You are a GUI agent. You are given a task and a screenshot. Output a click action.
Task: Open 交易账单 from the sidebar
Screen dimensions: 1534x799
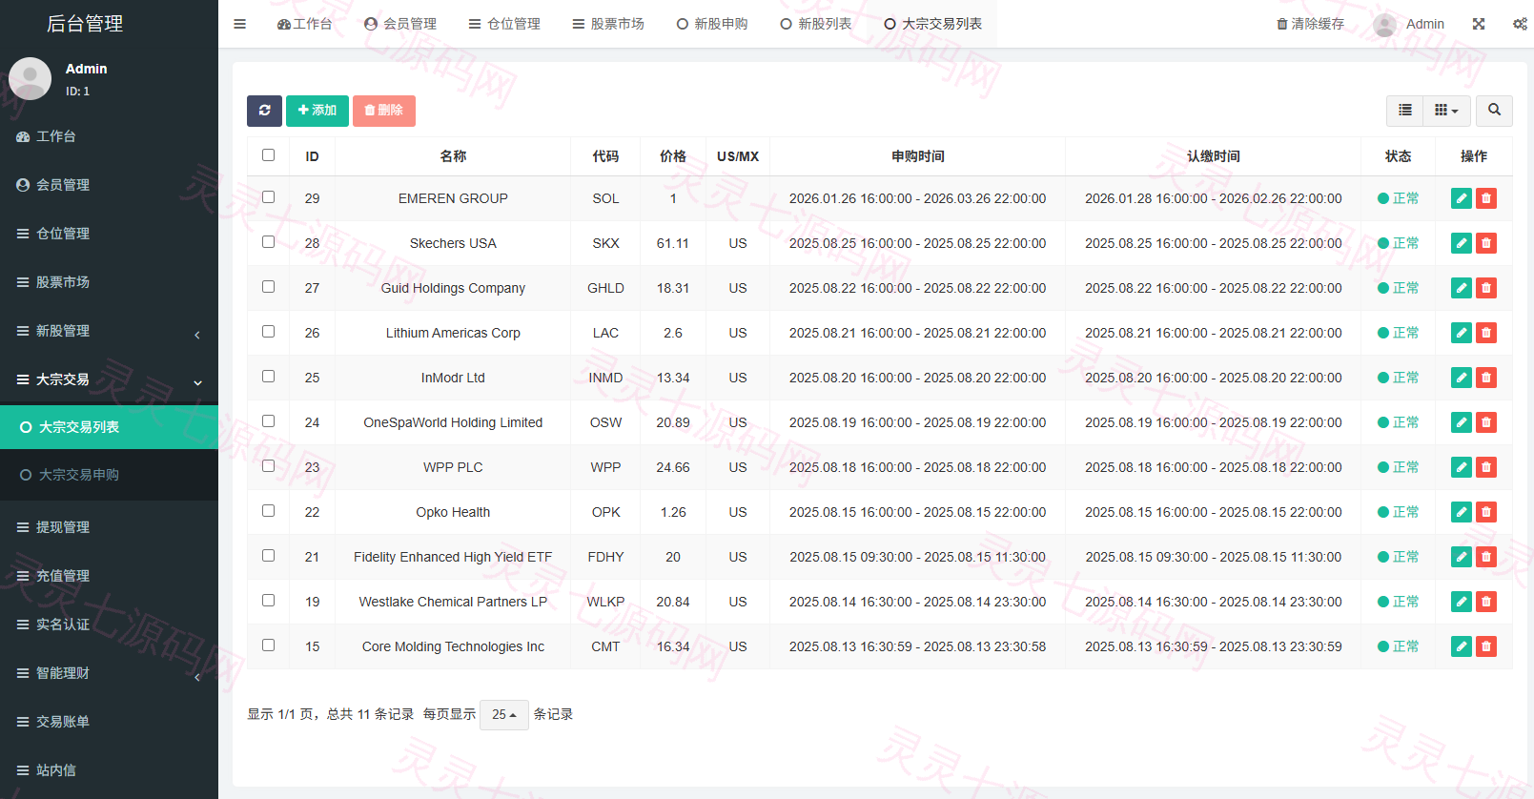tap(109, 722)
